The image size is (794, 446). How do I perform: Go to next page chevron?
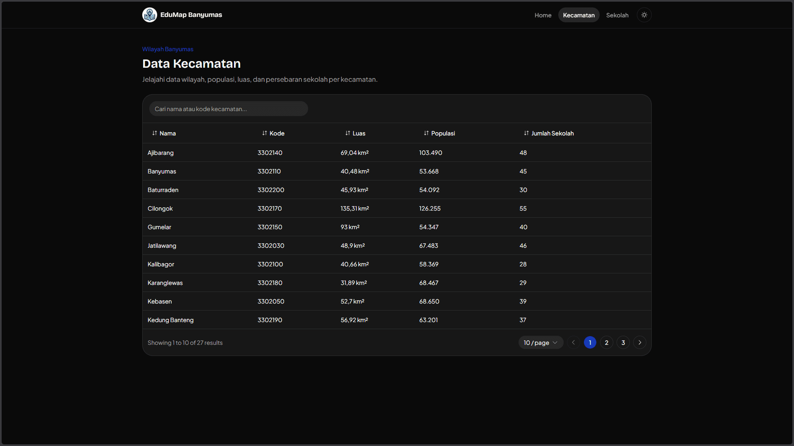640,342
